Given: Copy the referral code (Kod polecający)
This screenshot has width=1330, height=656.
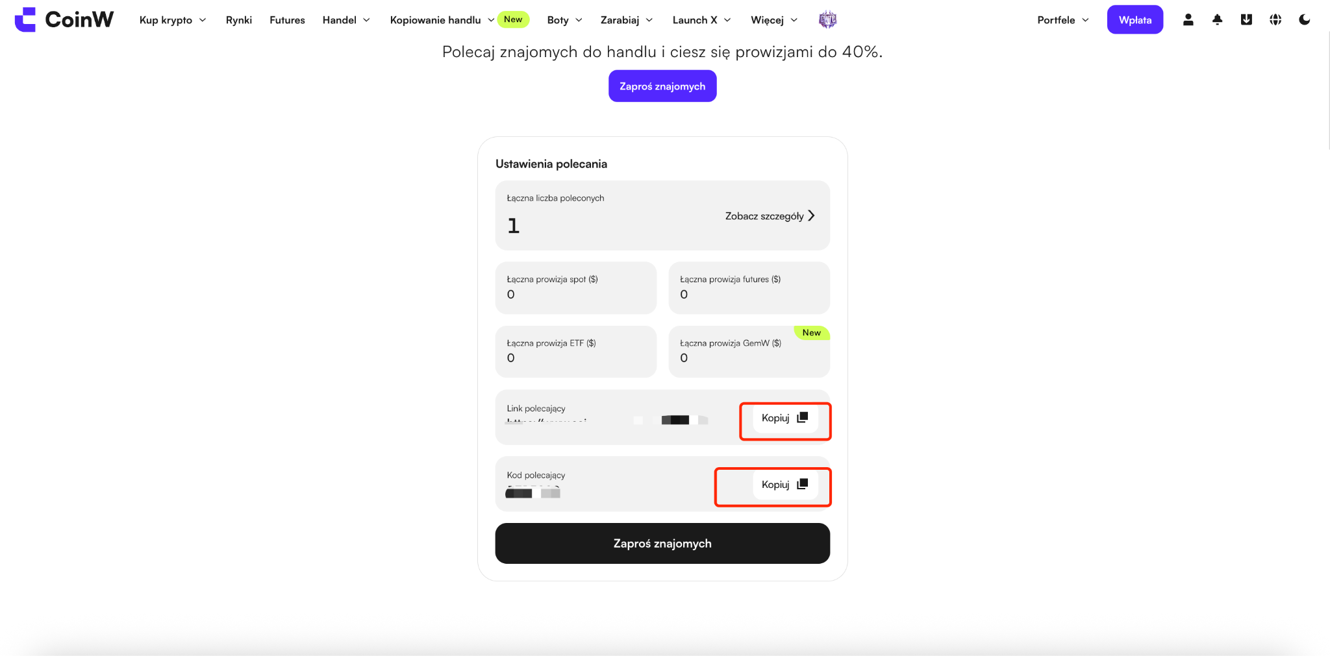Looking at the screenshot, I should 785,485.
